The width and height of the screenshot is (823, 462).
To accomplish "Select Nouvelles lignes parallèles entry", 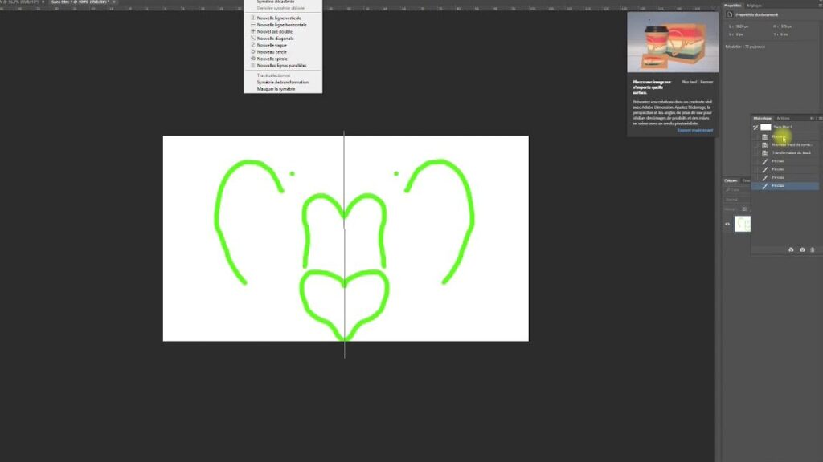I will pyautogui.click(x=283, y=66).
